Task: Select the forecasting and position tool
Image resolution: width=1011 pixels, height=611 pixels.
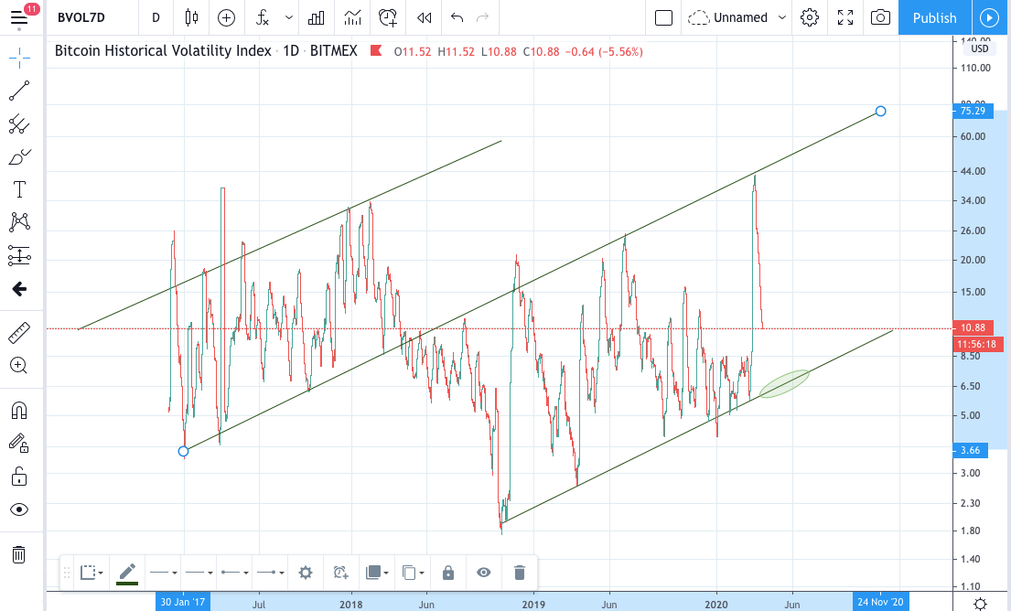Action: 19,256
